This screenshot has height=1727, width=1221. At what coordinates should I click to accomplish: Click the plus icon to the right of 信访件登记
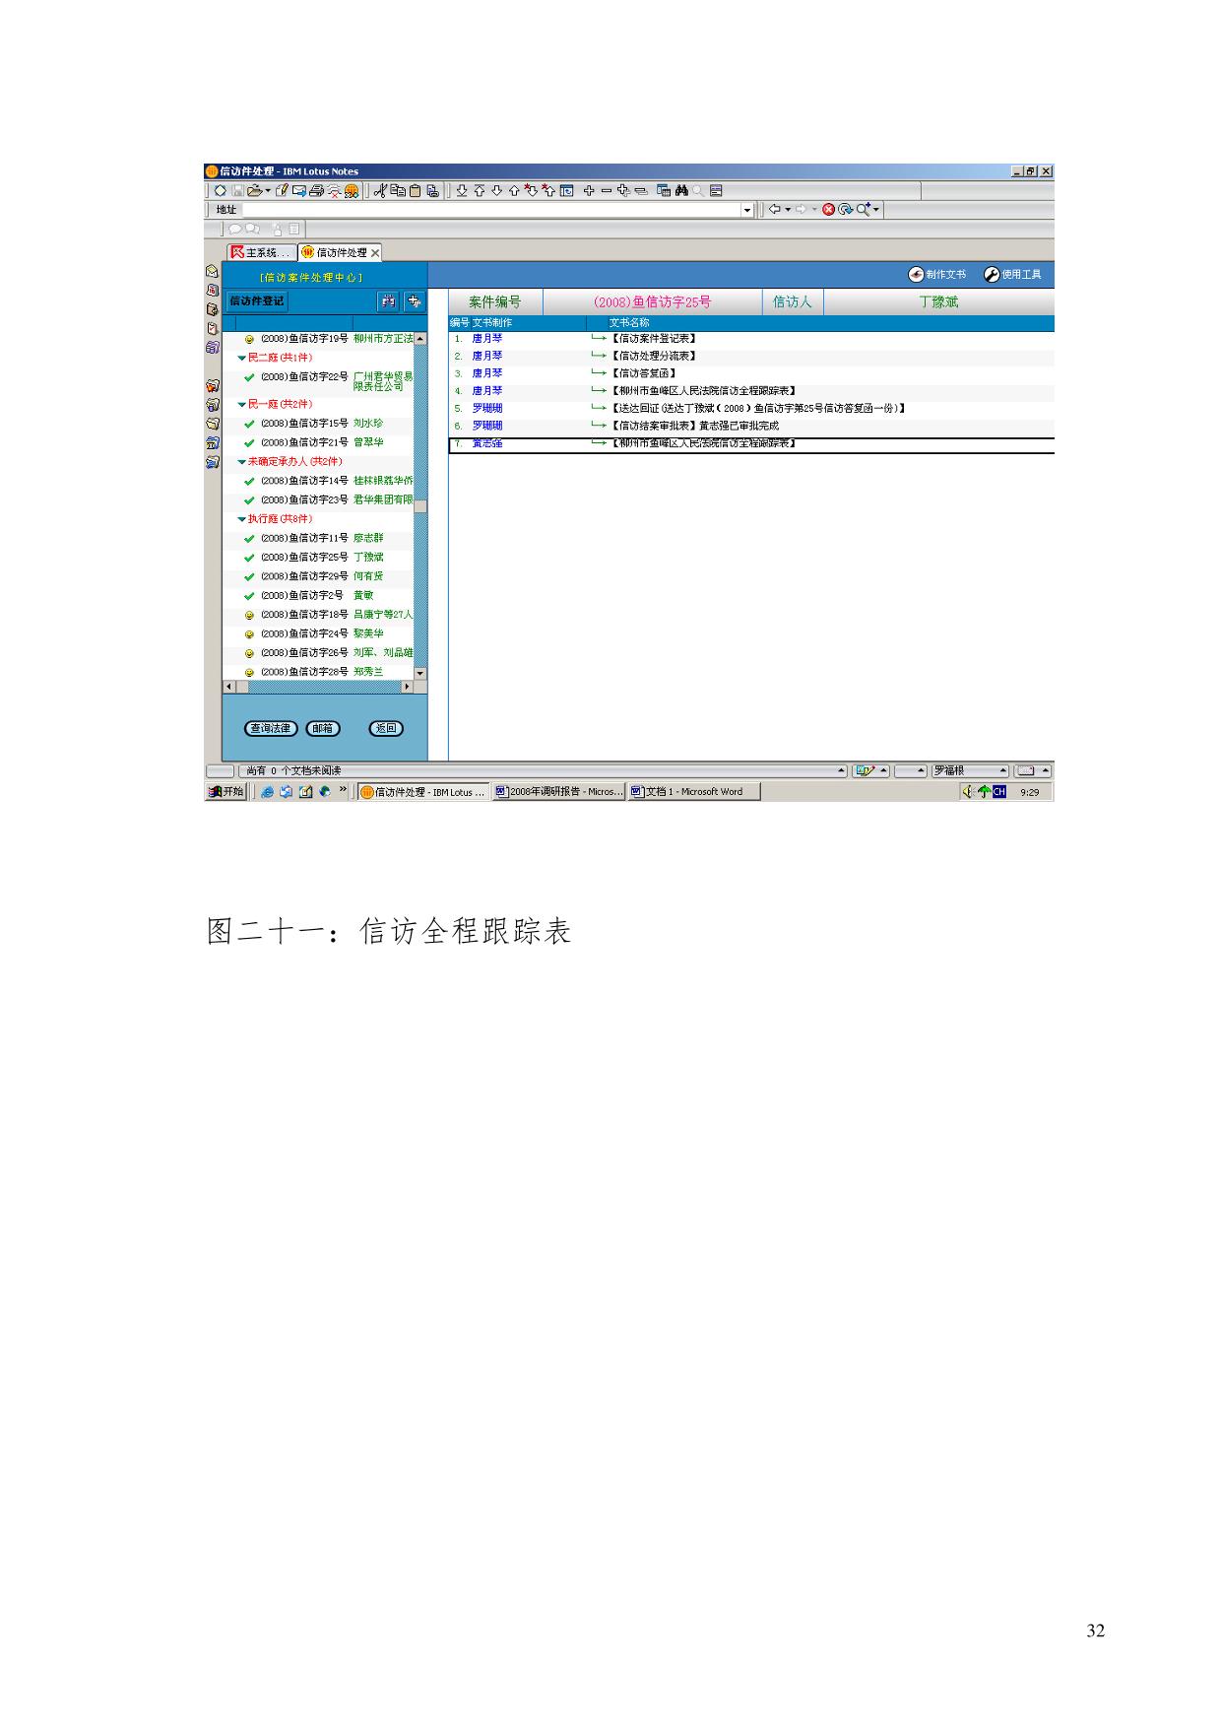(415, 301)
